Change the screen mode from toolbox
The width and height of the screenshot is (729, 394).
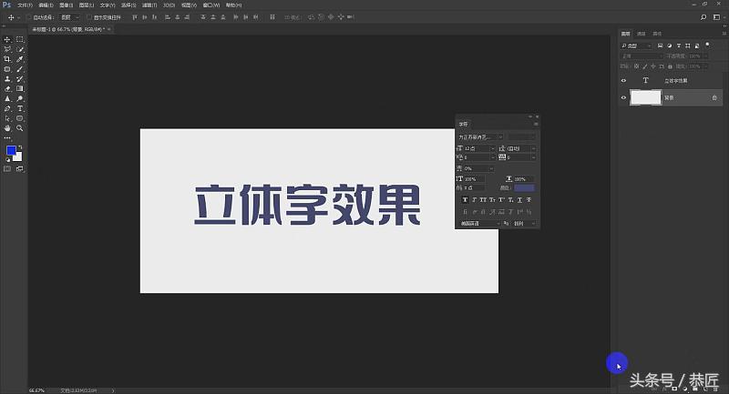20,169
